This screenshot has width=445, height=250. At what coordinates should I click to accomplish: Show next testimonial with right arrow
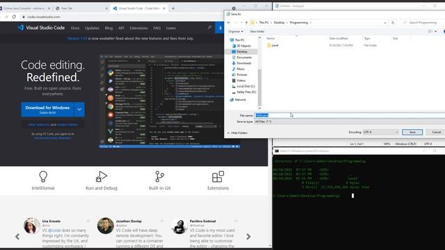point(248,236)
